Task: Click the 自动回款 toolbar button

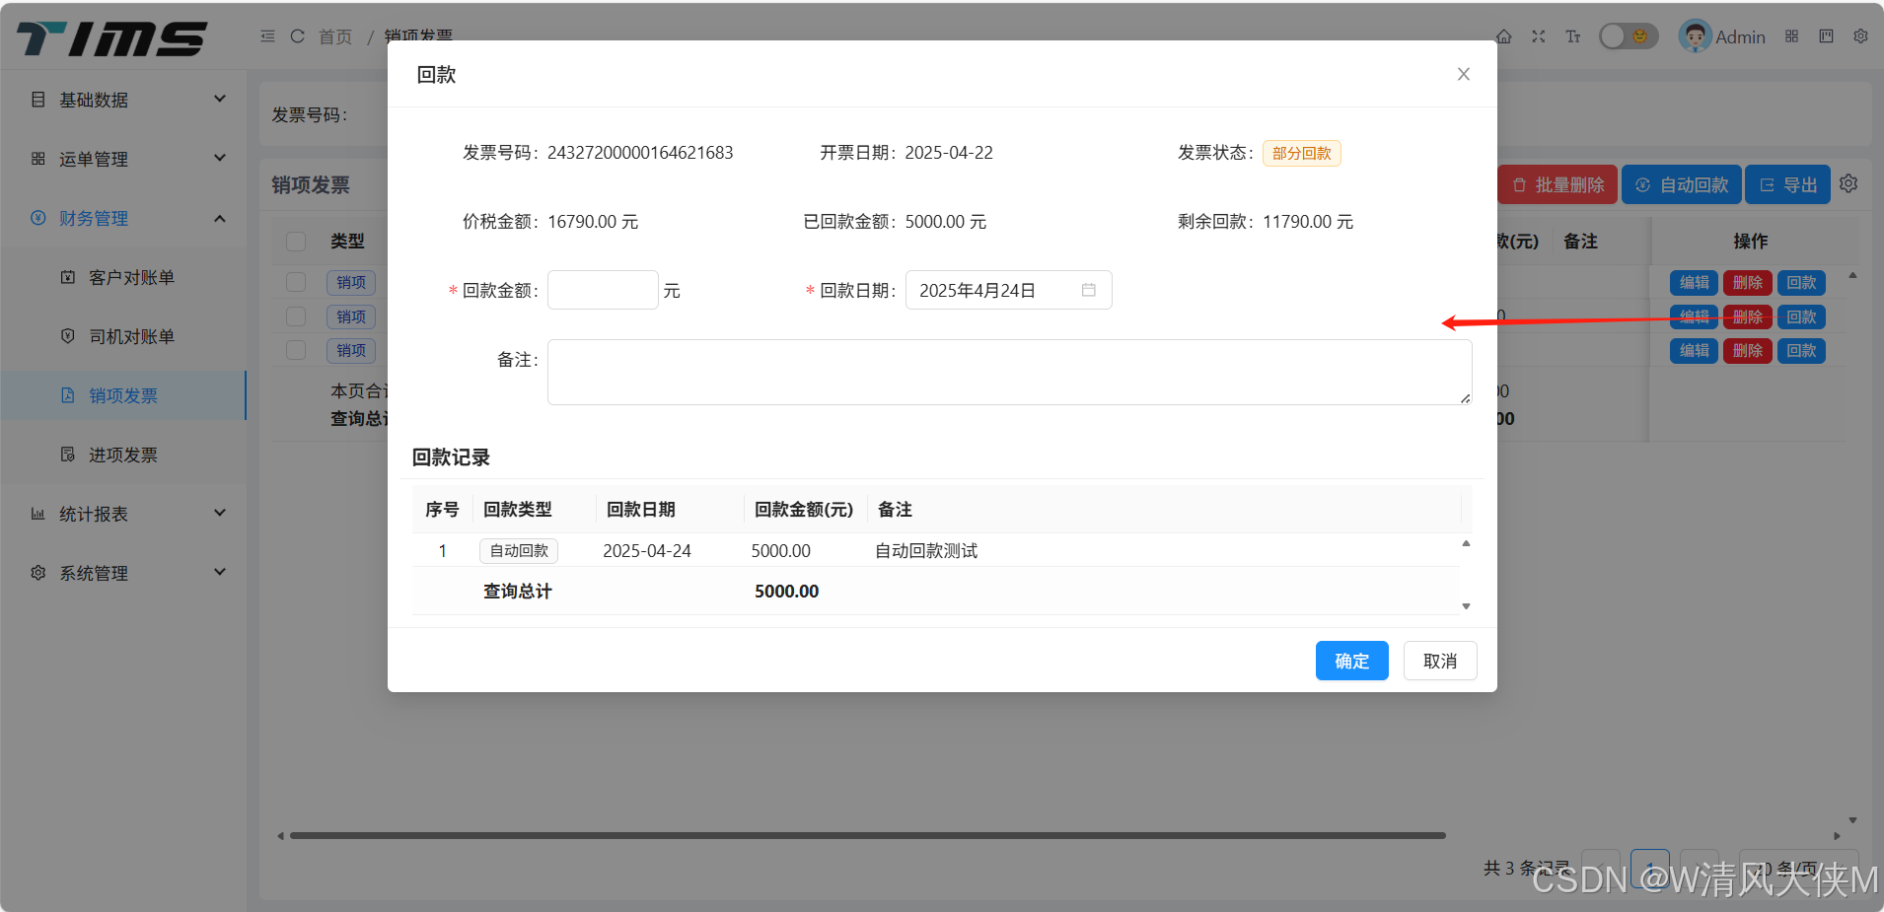Action: point(1682,184)
